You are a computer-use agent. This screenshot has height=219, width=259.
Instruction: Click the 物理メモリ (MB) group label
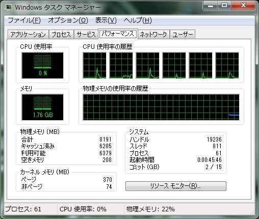tap(40, 132)
